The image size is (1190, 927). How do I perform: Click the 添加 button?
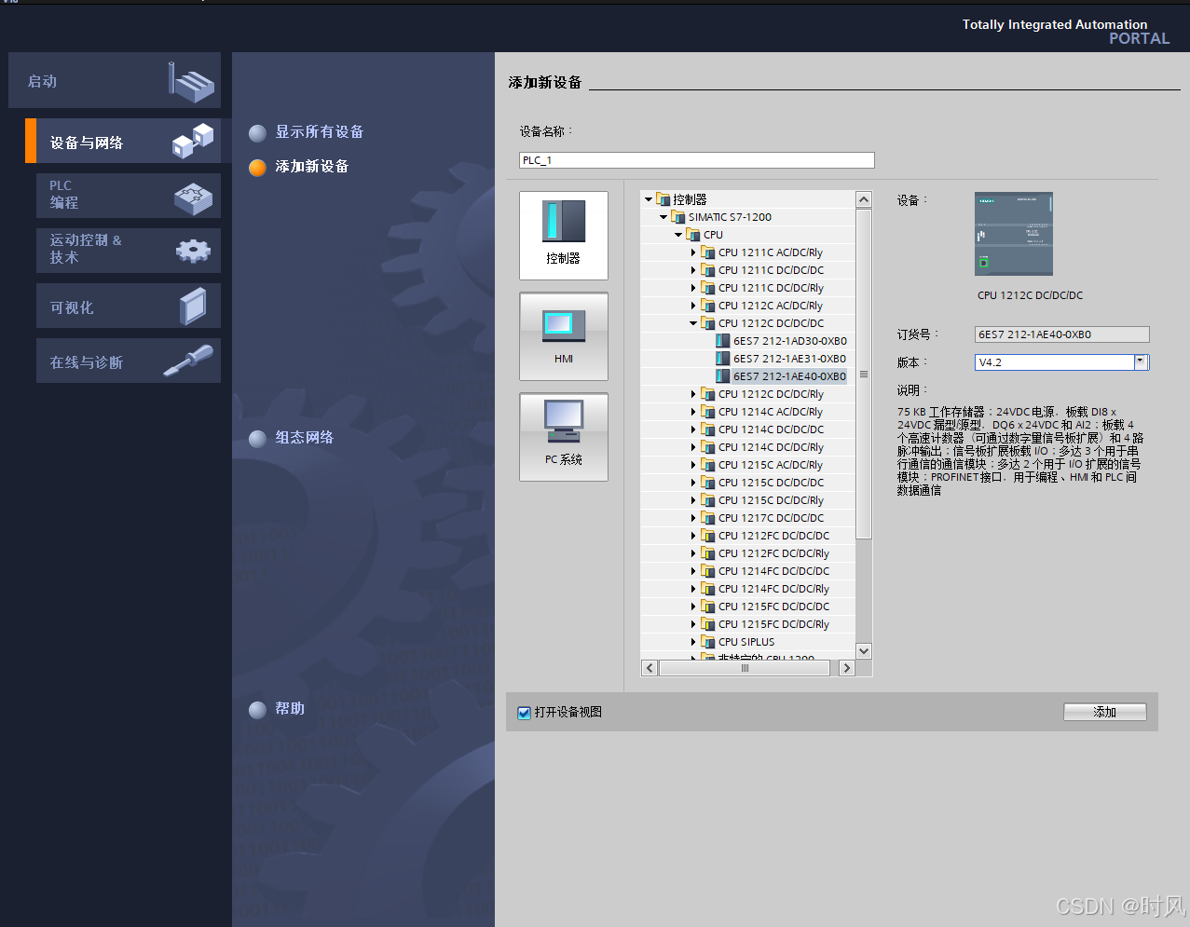coord(1105,712)
